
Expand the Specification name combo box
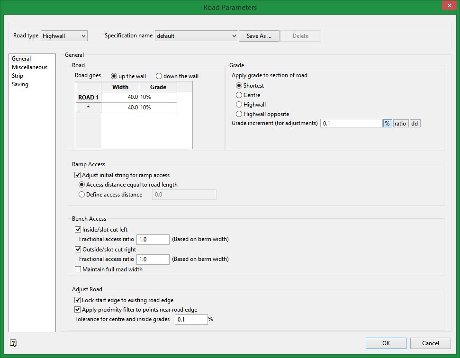coord(196,36)
